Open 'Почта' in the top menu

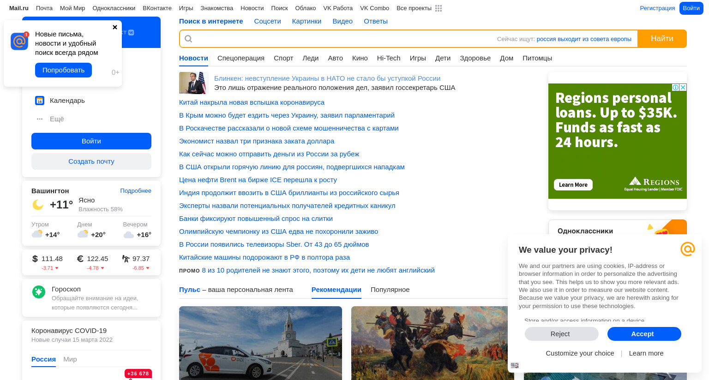pyautogui.click(x=44, y=8)
